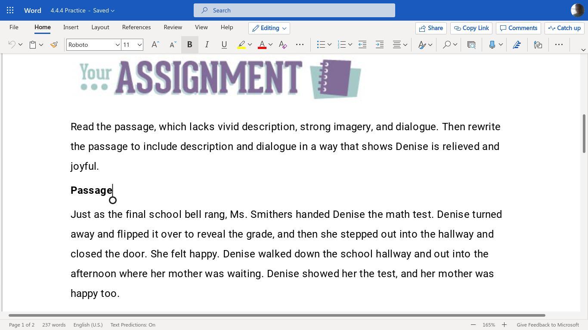
Task: Activate the Format Painter brush
Action: coord(54,45)
